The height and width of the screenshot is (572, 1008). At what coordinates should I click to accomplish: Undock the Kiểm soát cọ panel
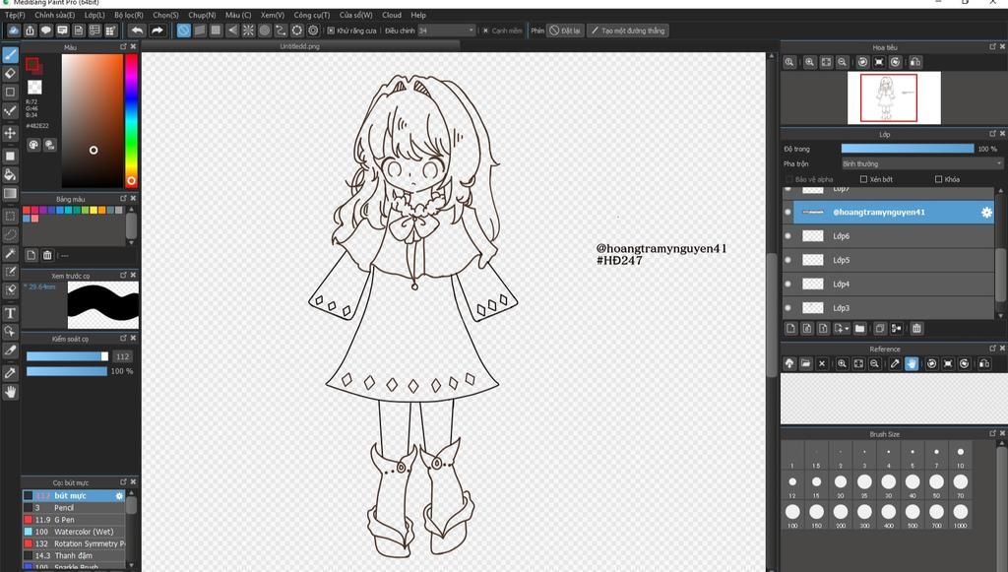[x=123, y=338]
